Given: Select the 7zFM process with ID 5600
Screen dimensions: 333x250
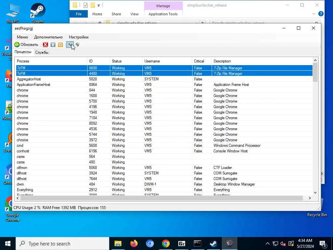Looking at the screenshot, I should click(164, 68).
